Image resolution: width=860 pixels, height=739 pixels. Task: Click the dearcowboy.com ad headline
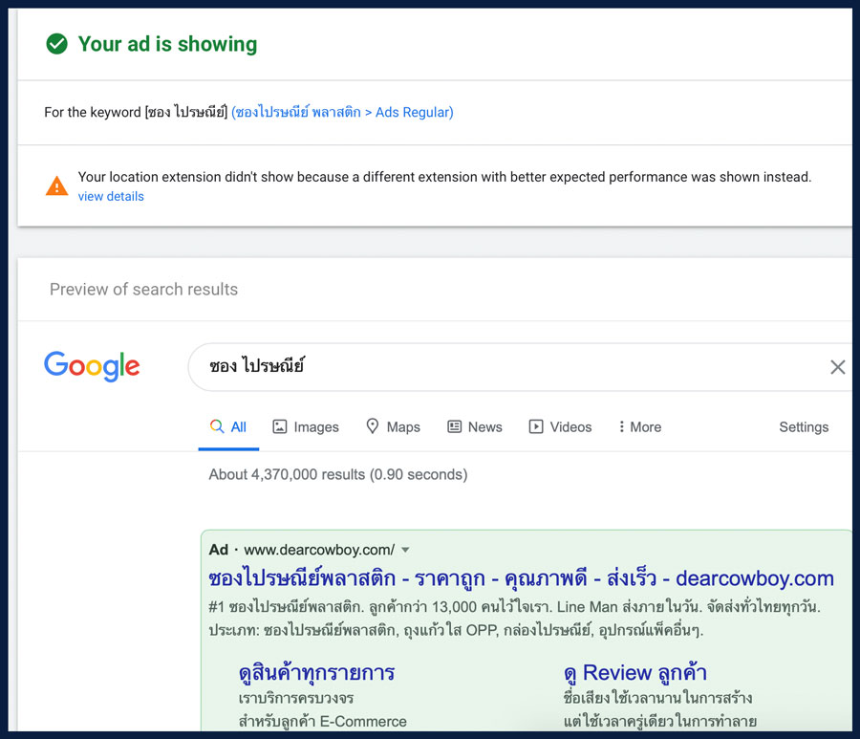point(521,578)
